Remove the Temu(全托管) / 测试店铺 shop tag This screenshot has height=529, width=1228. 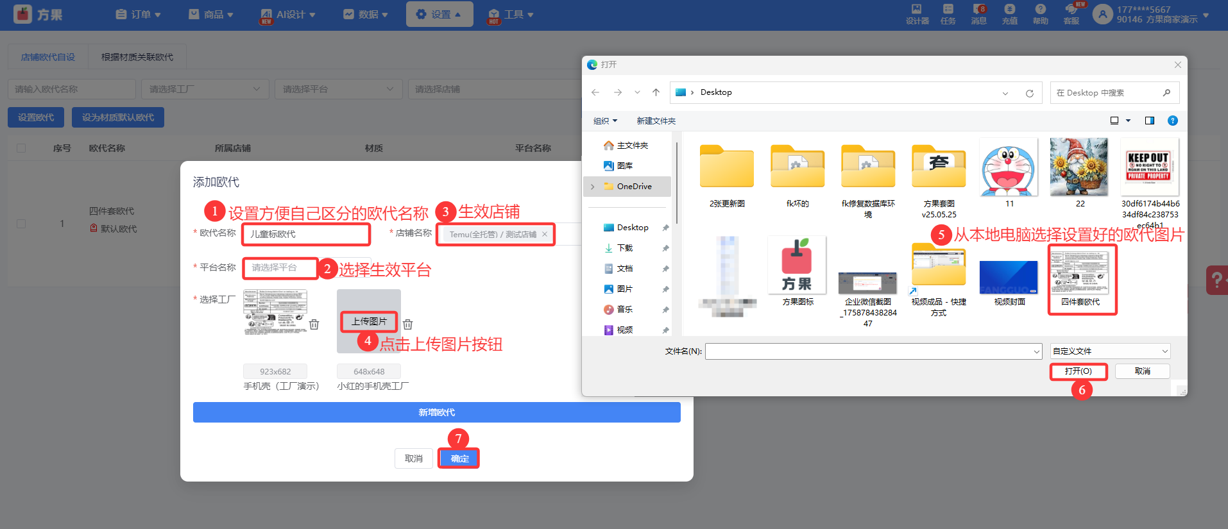point(545,234)
